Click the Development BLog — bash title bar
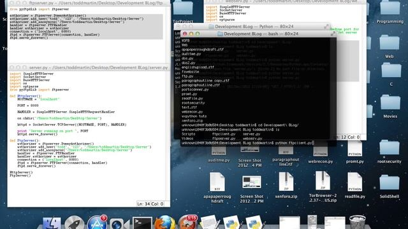Image resolution: width=408 pixels, height=229 pixels. point(261,34)
